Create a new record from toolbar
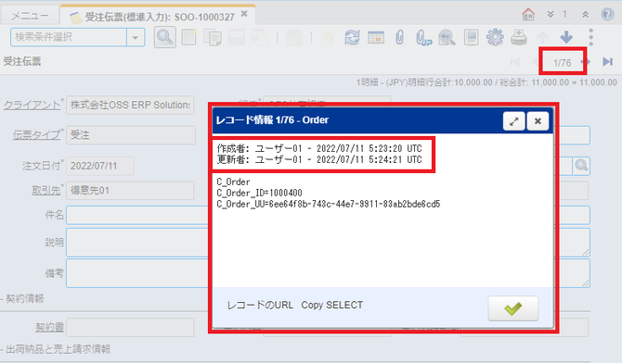This screenshot has height=363, width=622. tap(188, 38)
